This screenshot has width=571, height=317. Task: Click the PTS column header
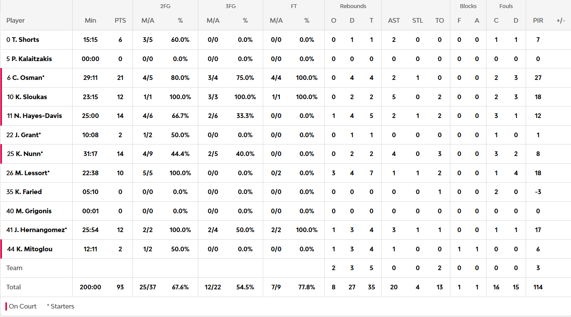[x=120, y=20]
